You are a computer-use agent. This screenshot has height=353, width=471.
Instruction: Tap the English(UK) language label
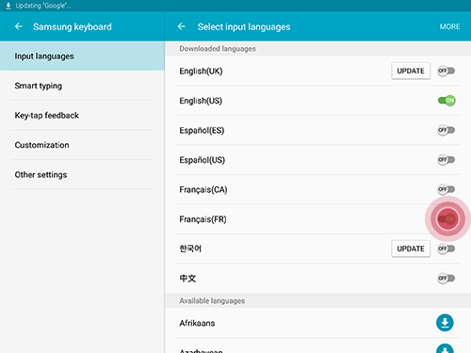tap(201, 72)
